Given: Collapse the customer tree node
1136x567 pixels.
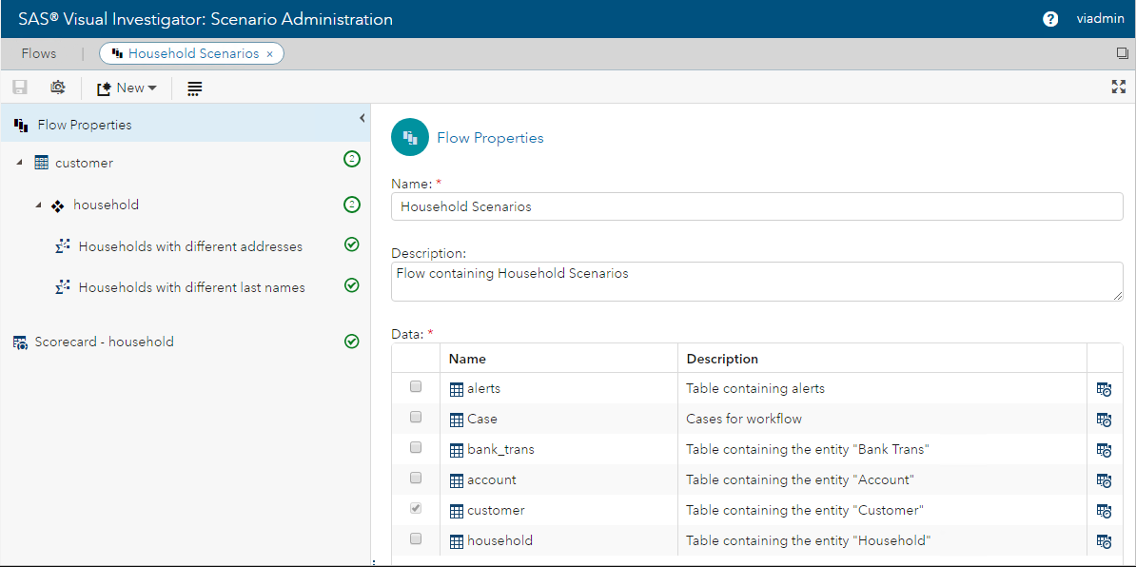Looking at the screenshot, I should click(20, 164).
